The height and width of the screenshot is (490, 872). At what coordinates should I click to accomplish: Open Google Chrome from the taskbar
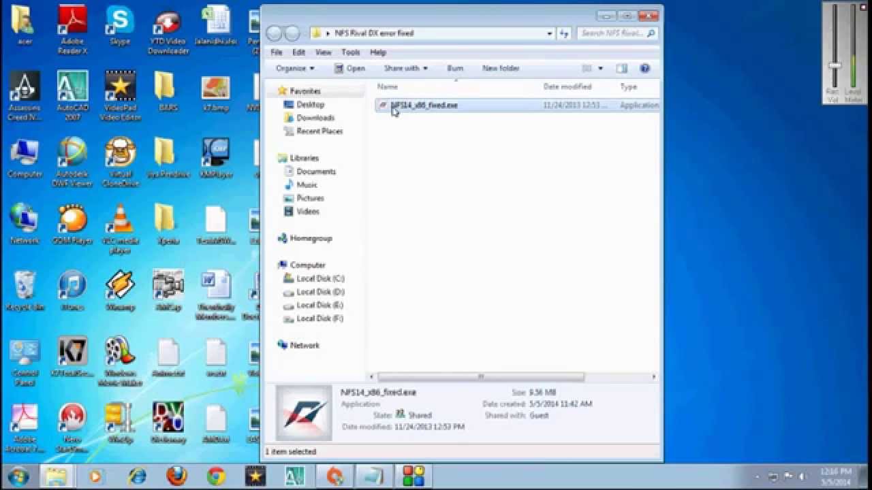[217, 476]
